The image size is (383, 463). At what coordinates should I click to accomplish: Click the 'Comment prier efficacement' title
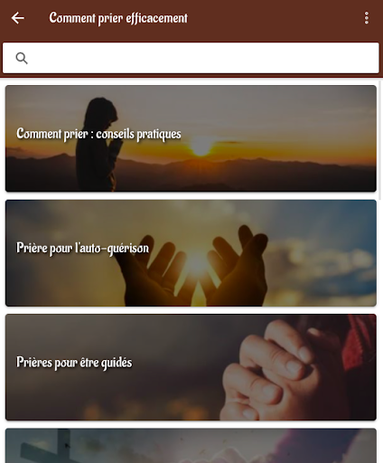pyautogui.click(x=118, y=18)
